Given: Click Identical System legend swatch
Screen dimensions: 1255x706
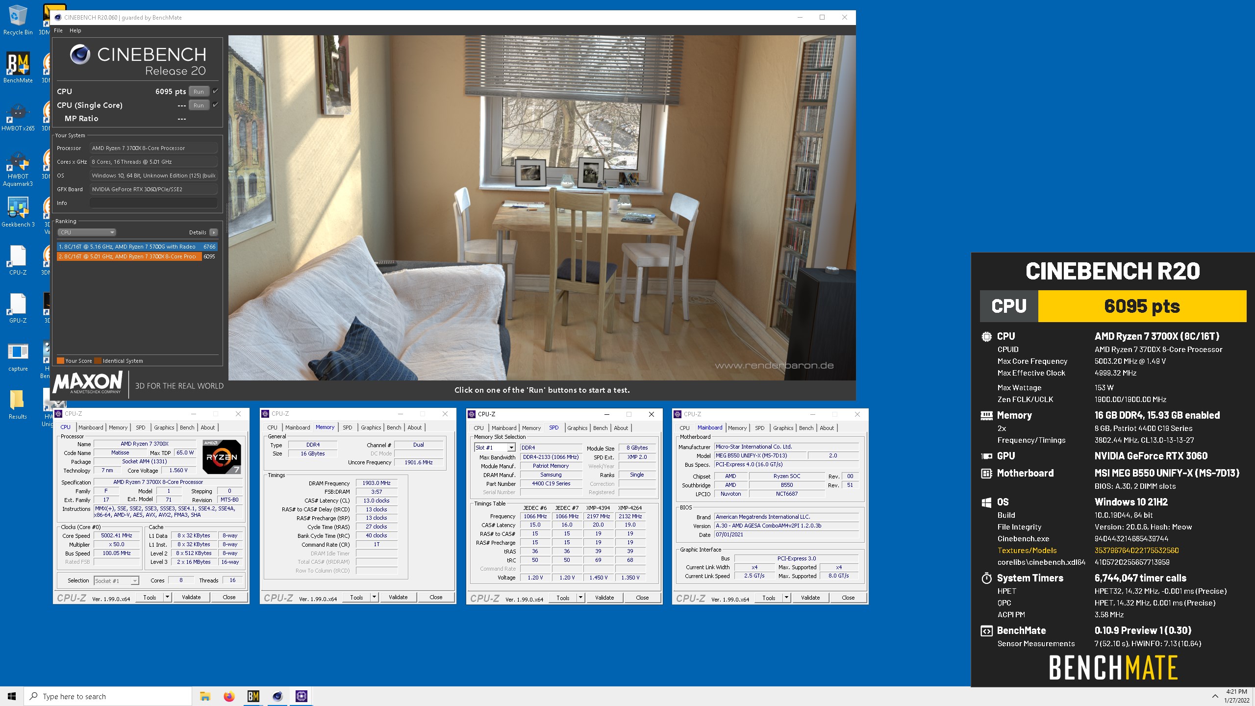Looking at the screenshot, I should 98,361.
